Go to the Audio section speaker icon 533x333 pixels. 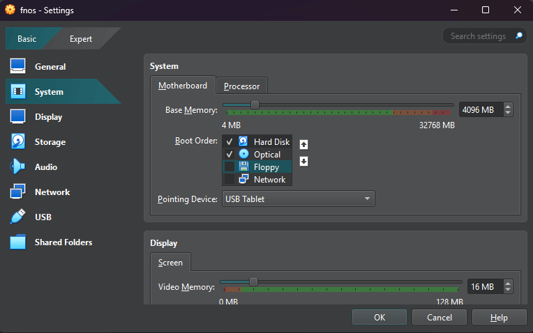pos(17,167)
